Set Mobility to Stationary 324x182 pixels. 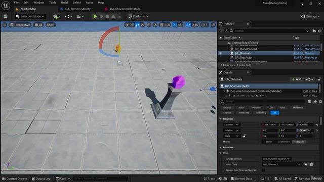pyautogui.click(x=283, y=142)
